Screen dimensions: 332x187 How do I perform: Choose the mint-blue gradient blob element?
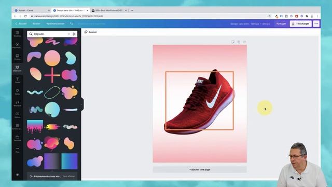(71, 58)
